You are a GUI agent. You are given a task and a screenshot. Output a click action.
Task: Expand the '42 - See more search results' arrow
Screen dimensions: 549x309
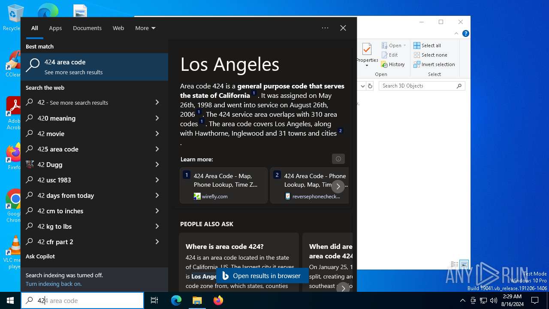tap(157, 103)
